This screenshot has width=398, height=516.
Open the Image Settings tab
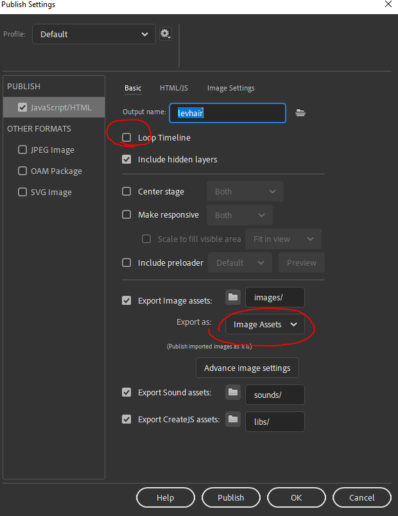tap(230, 88)
